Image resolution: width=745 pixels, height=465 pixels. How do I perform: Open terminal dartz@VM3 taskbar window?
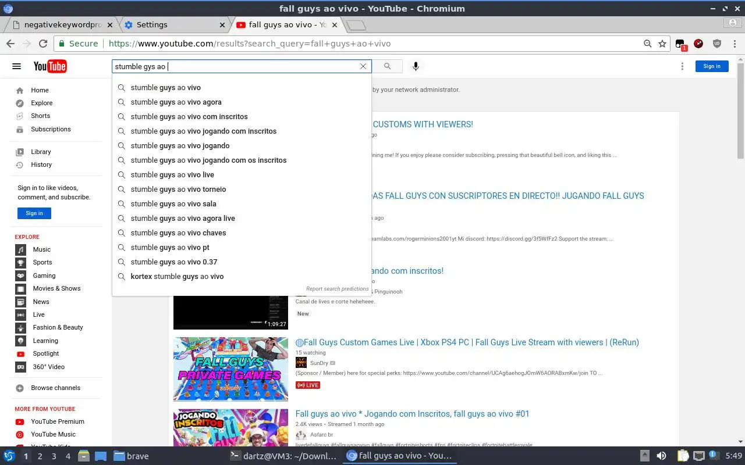coord(283,456)
